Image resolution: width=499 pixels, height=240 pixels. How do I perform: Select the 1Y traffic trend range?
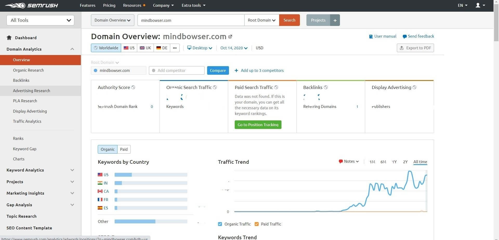(x=394, y=162)
